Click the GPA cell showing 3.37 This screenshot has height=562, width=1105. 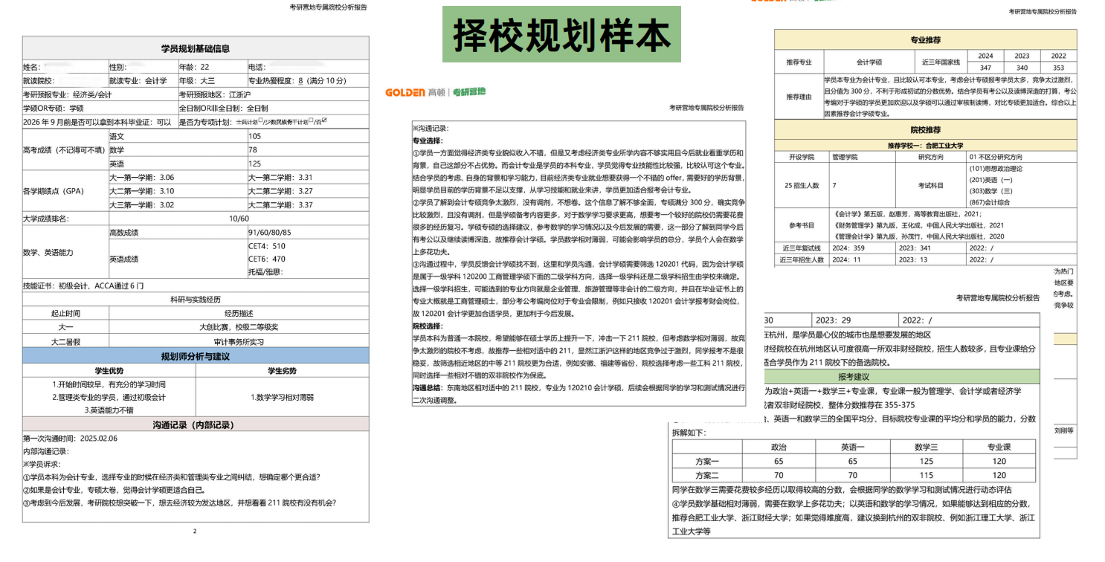[x=308, y=204]
